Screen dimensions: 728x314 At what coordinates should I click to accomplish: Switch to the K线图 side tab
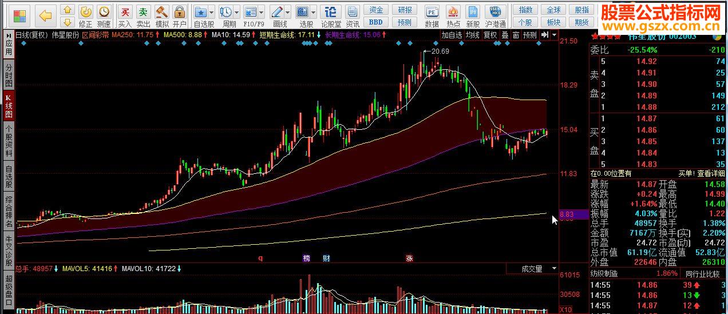coord(9,106)
